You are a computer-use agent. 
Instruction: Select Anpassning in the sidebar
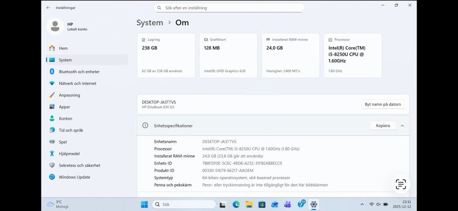click(x=69, y=95)
